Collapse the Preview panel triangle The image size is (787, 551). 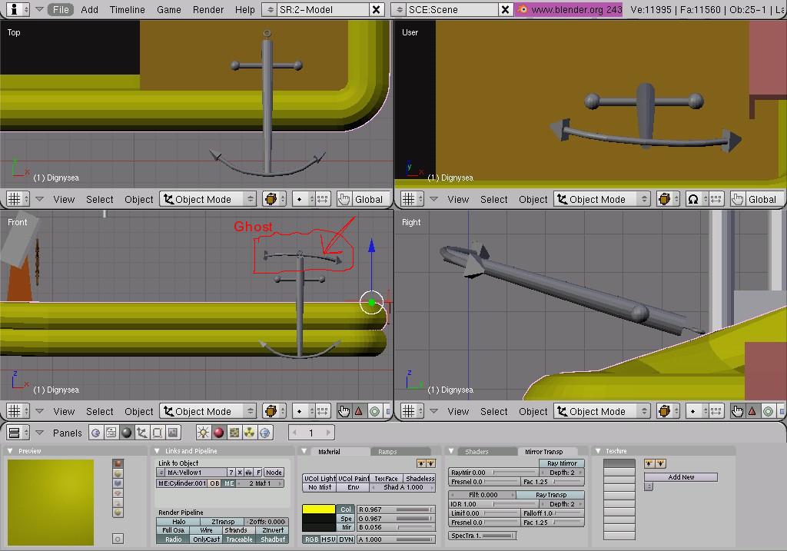(x=10, y=451)
